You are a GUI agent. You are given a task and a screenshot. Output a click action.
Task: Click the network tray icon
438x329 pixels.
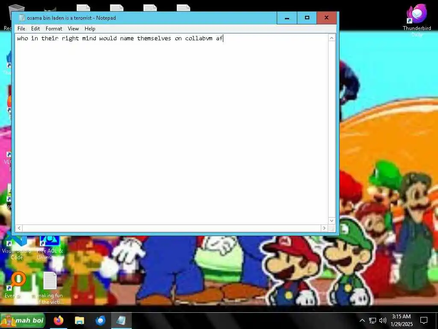pos(373,320)
